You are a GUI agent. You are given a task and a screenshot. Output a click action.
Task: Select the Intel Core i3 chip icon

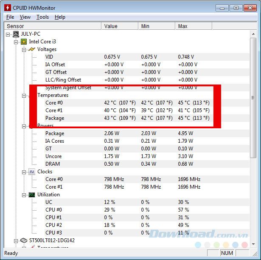24,42
